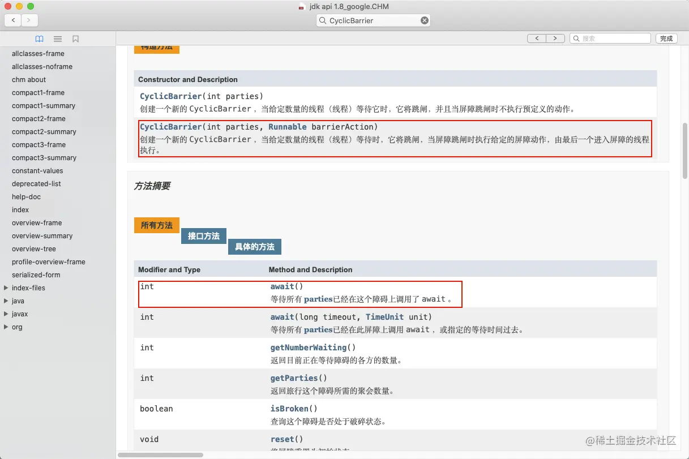
Task: Open overview-tree sidebar entry
Action: point(34,249)
